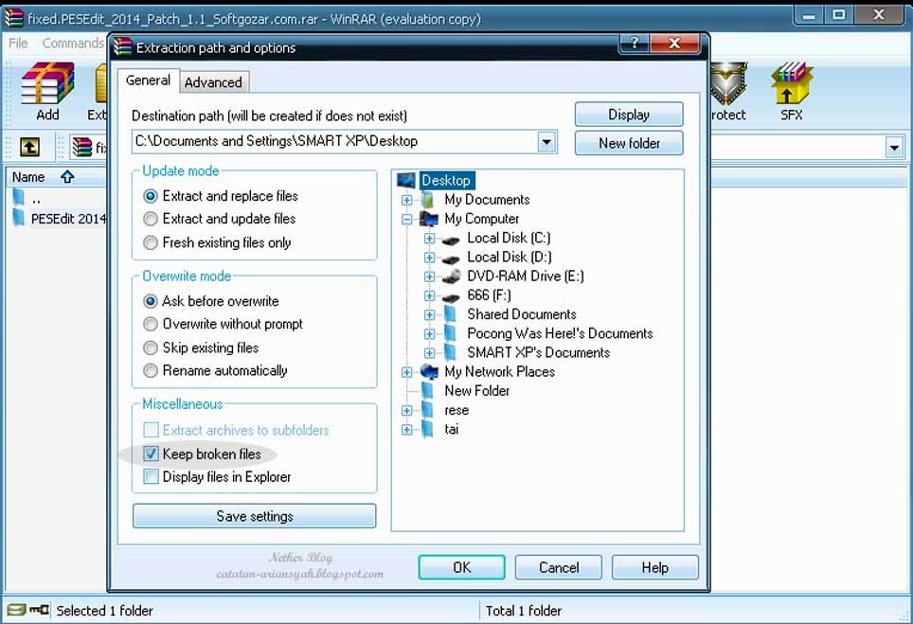Click the New folder button
Image resolution: width=913 pixels, height=624 pixels.
point(629,143)
